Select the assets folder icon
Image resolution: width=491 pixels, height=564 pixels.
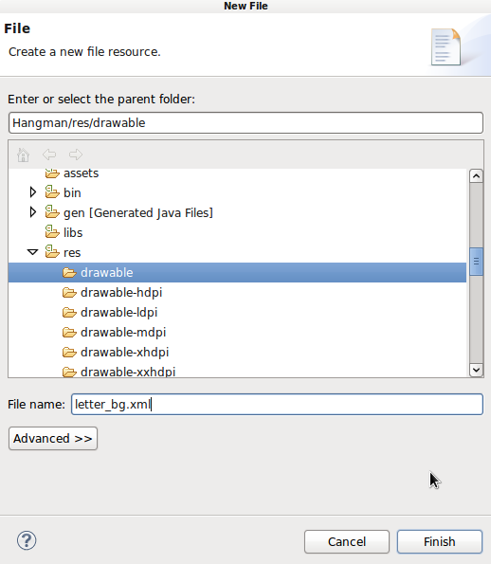tap(52, 173)
